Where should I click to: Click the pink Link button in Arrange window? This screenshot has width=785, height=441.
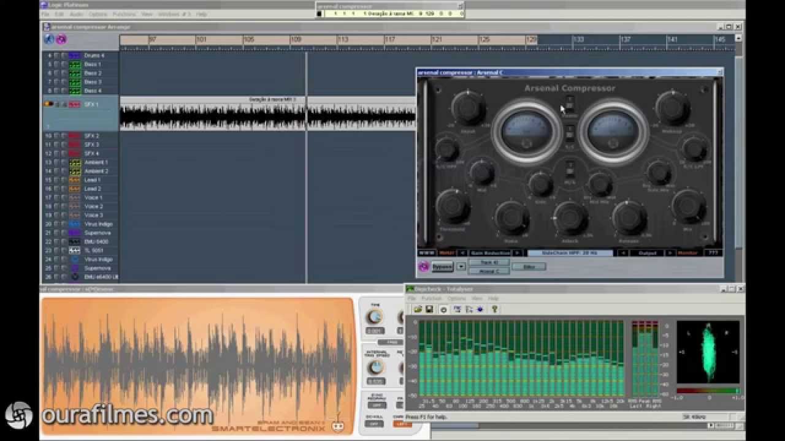click(61, 39)
